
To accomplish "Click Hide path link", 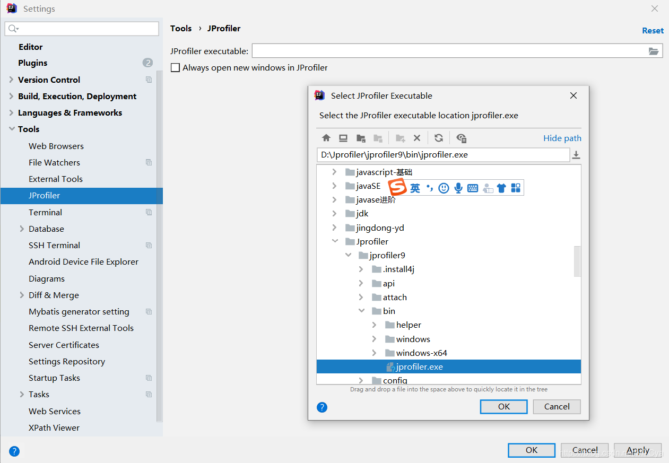I will (x=562, y=138).
